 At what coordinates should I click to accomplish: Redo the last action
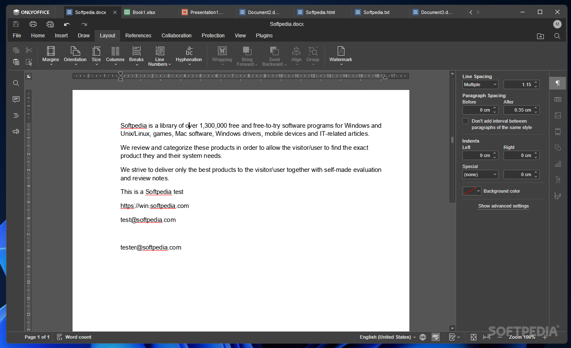click(84, 24)
